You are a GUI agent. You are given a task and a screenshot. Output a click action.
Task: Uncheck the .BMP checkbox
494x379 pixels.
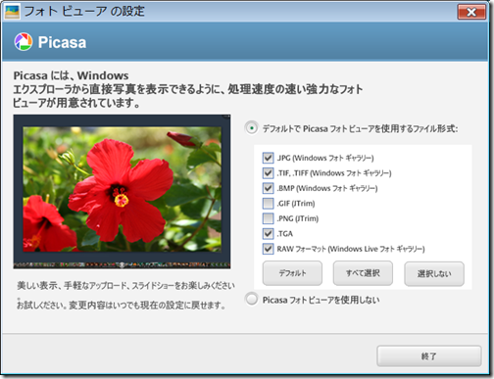268,188
